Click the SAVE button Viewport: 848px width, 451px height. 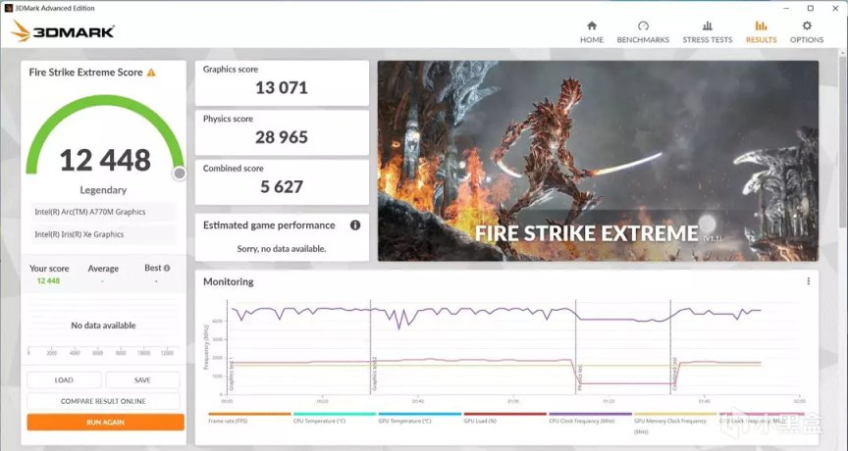point(142,379)
